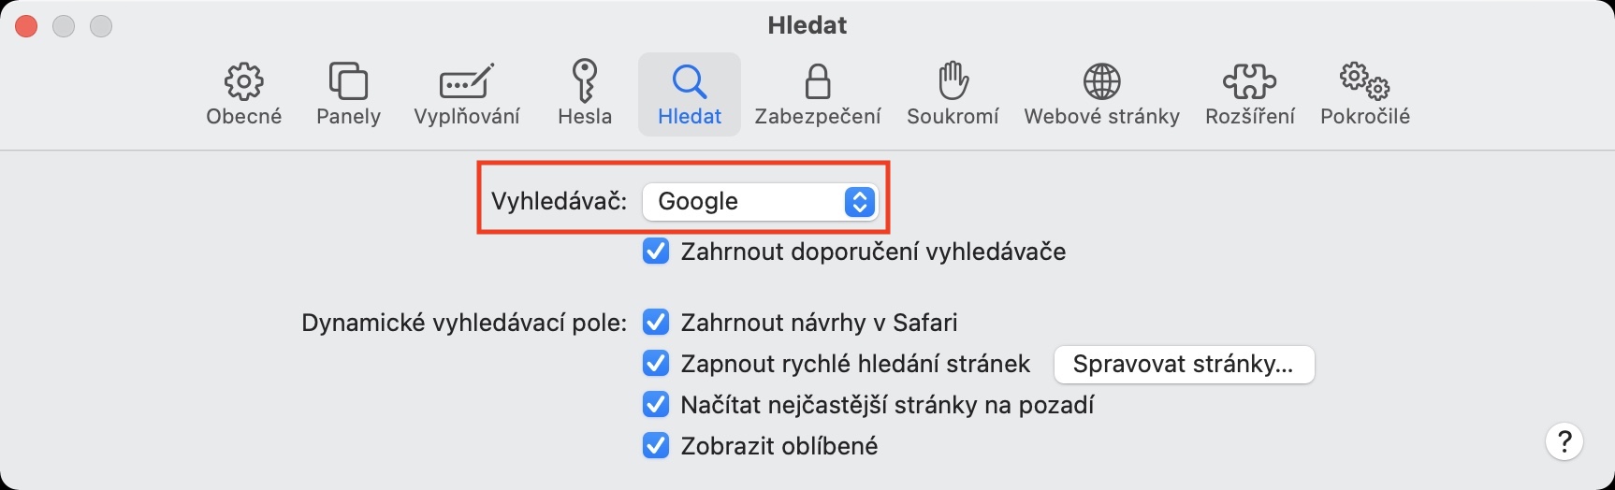Minimize the Hledat preferences window

click(64, 26)
